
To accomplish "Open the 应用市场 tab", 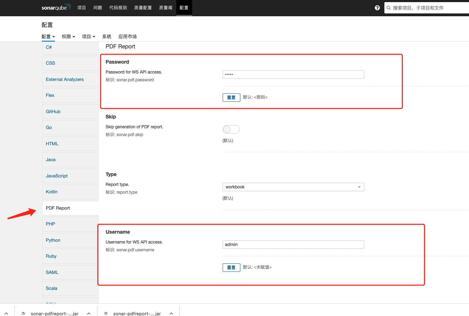I will pyautogui.click(x=127, y=36).
